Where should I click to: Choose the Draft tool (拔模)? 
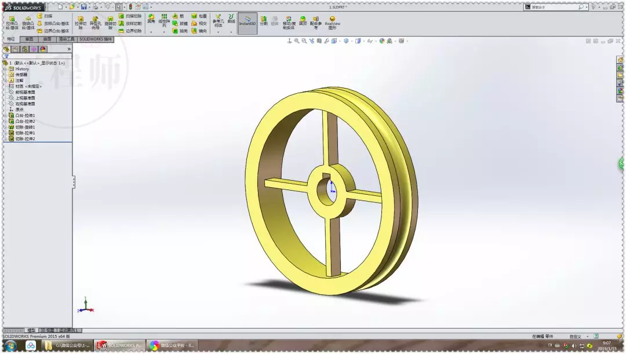pos(180,24)
